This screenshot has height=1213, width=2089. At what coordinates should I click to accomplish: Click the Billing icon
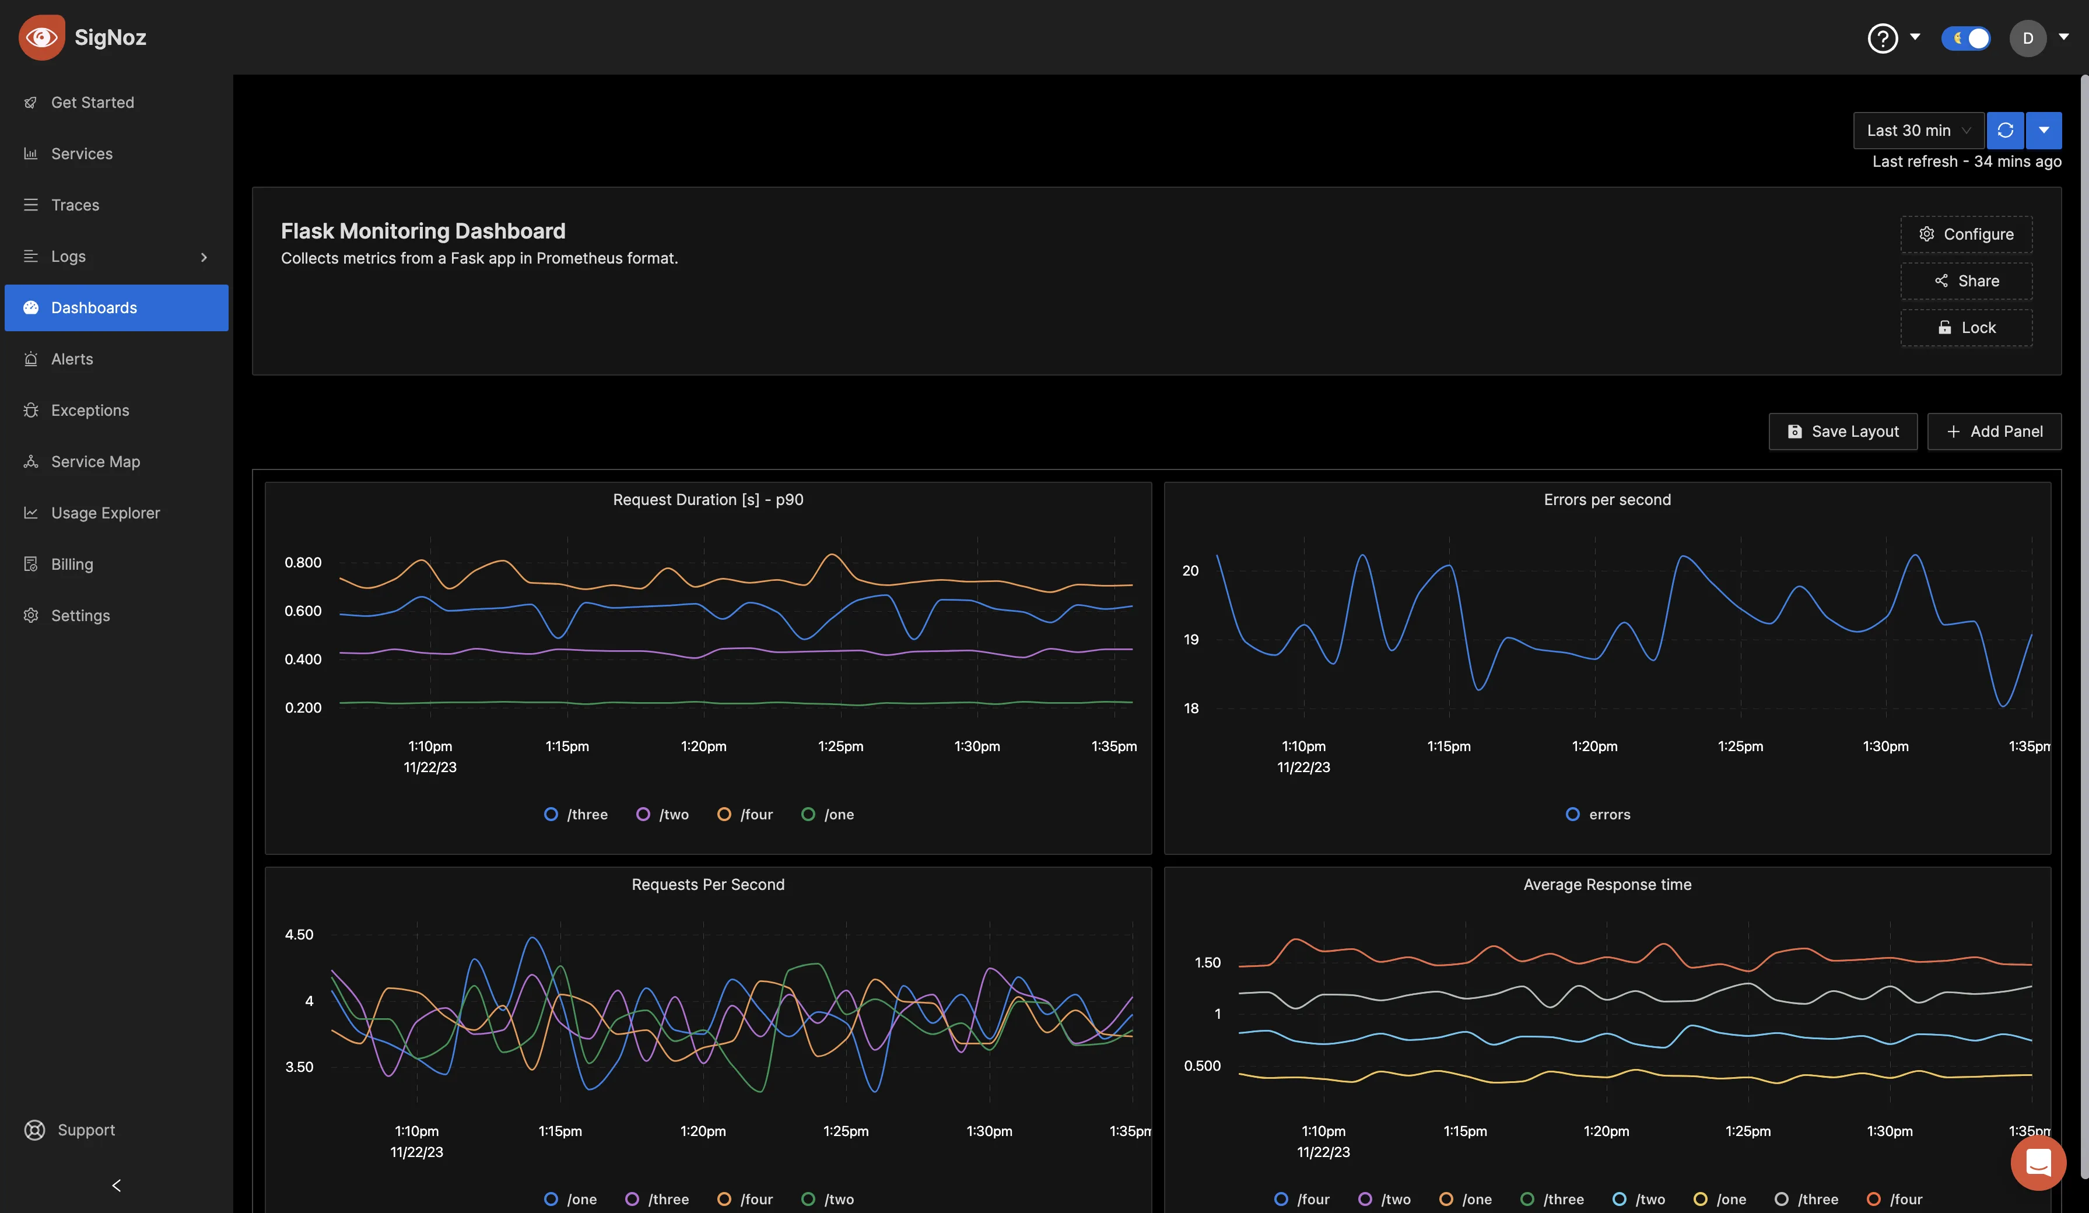(x=31, y=565)
